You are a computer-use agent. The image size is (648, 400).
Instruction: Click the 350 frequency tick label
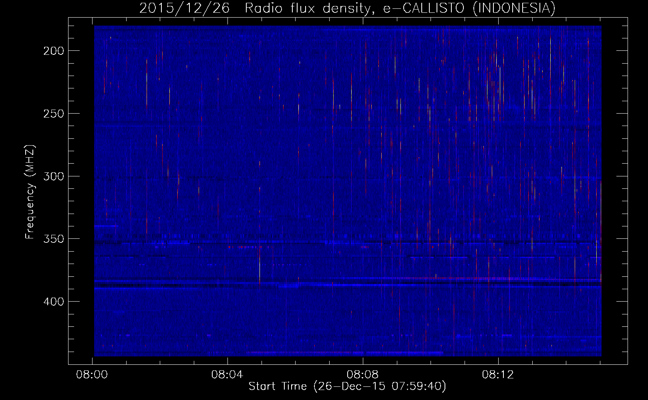[54, 239]
